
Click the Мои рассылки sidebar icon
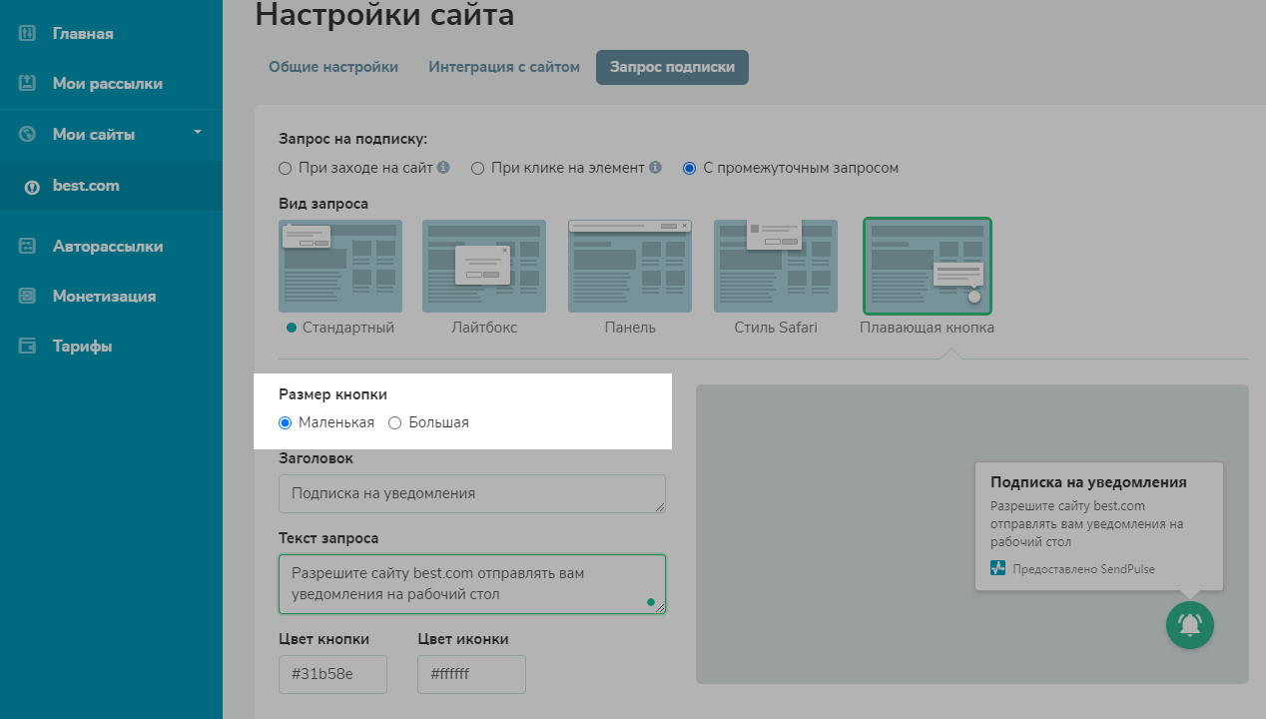[x=28, y=84]
